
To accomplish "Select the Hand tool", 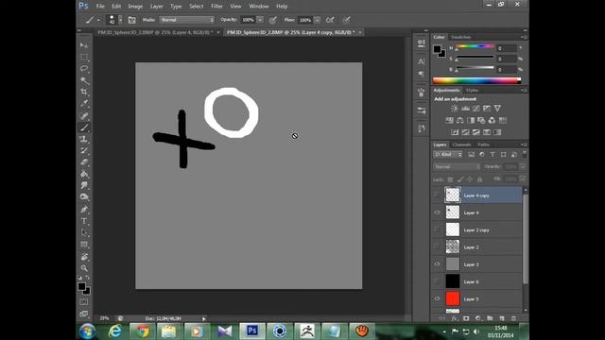I will tap(84, 257).
